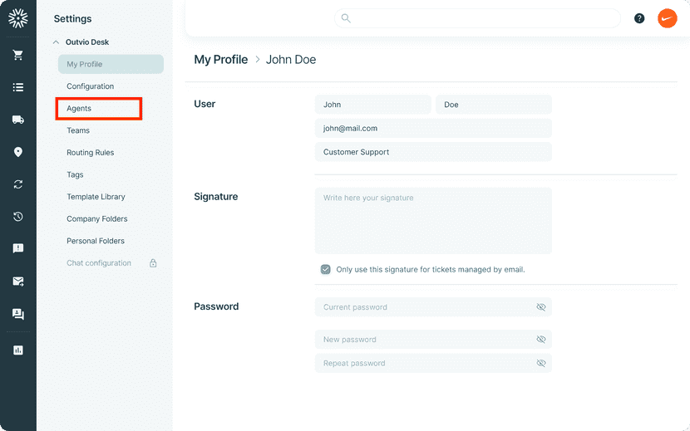Open the chat conversations desk icon
This screenshot has width=690, height=431.
18,314
